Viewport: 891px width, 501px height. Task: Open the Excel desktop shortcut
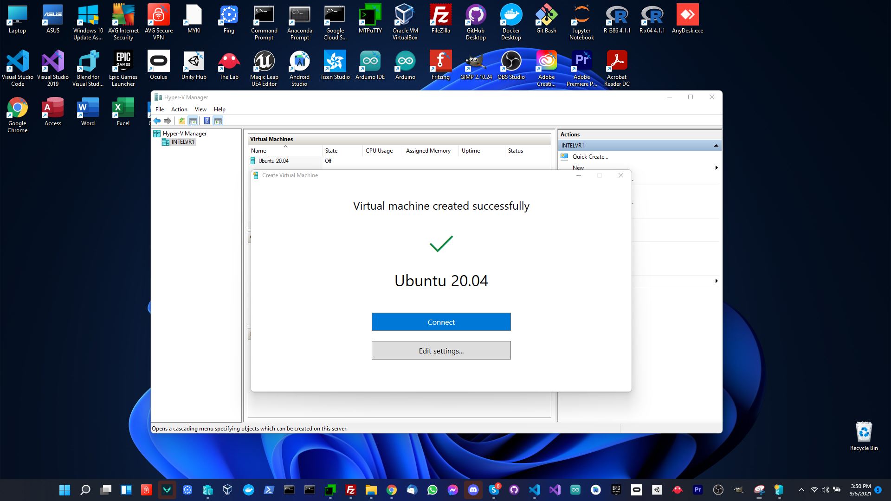[123, 111]
